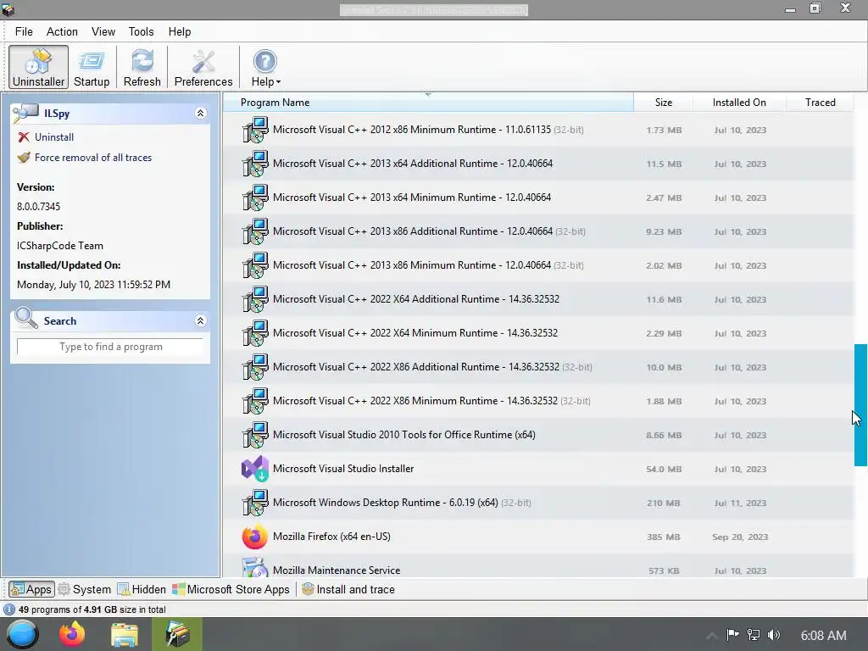
Task: Switch to the Startup manager
Action: click(x=92, y=68)
